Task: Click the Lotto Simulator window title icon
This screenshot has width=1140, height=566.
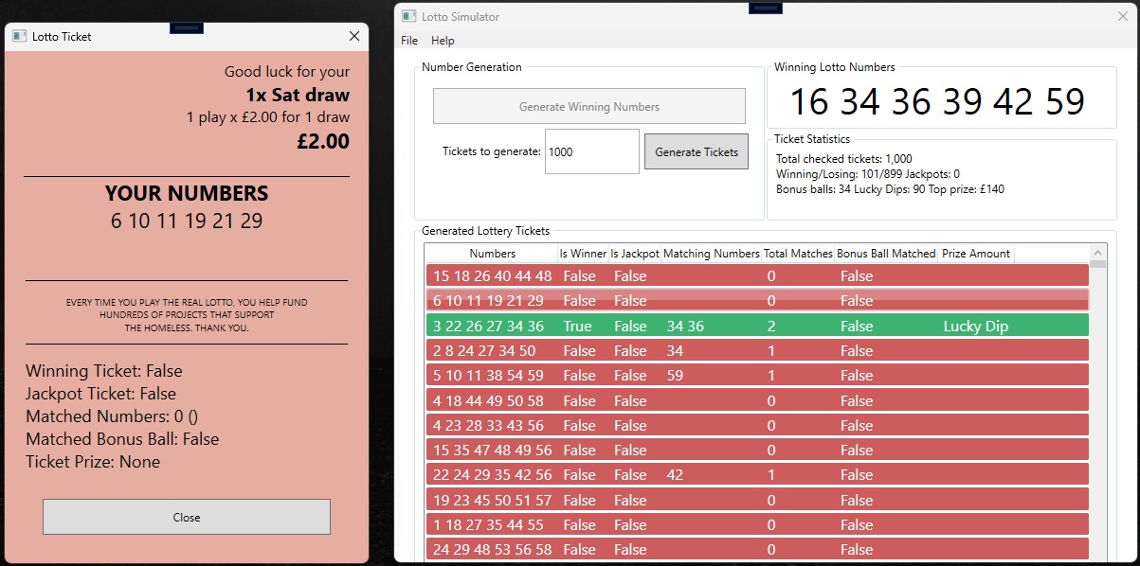Action: click(408, 17)
